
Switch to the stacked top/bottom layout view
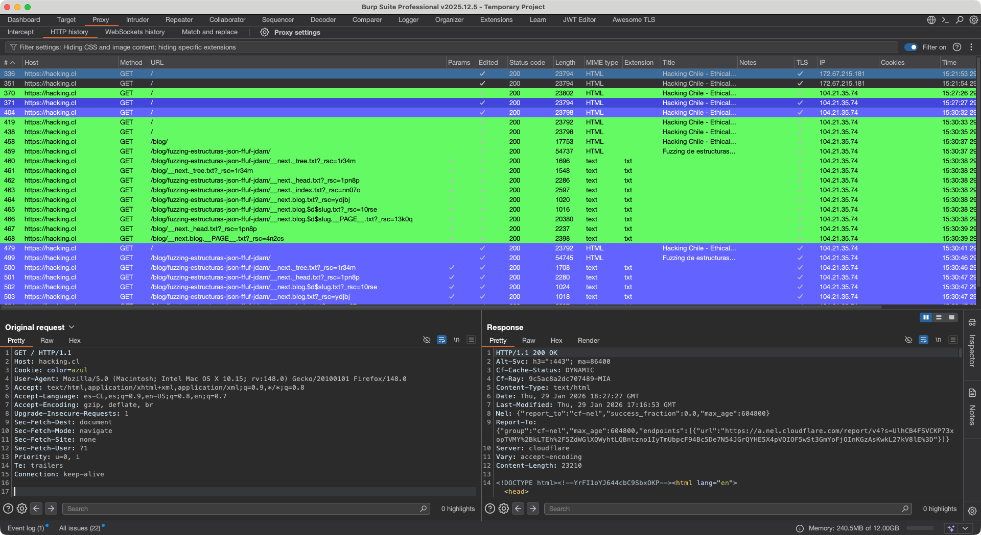[939, 317]
